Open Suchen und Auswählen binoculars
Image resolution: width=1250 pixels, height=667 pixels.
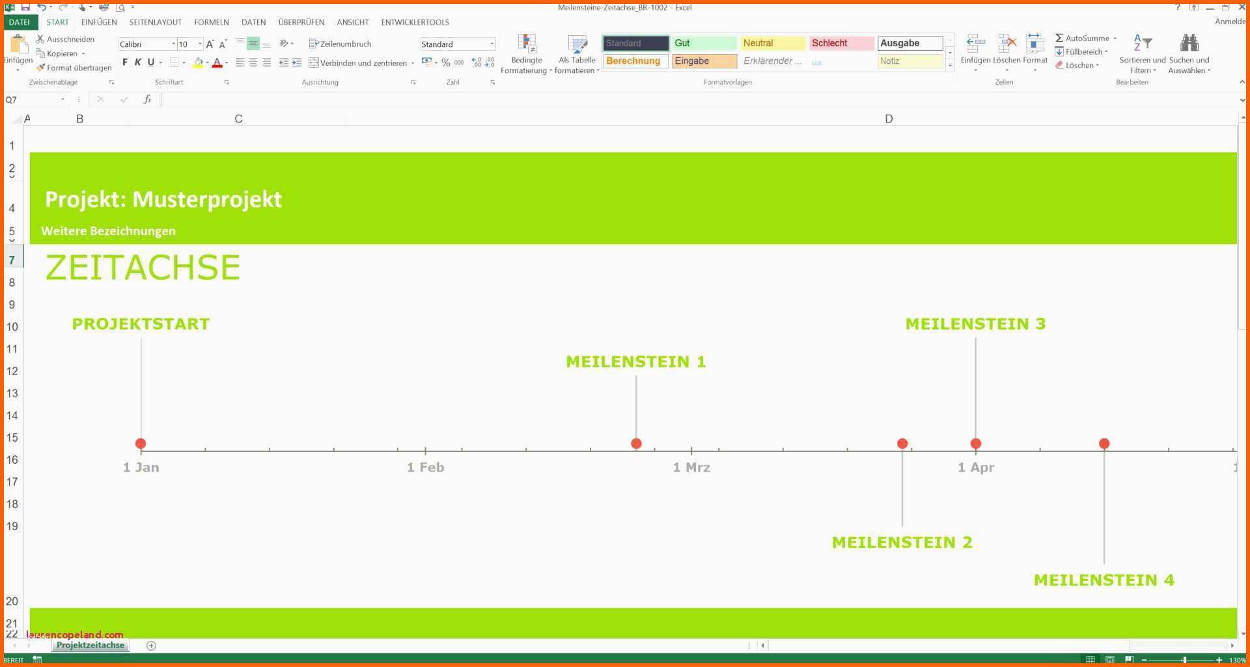[x=1189, y=53]
